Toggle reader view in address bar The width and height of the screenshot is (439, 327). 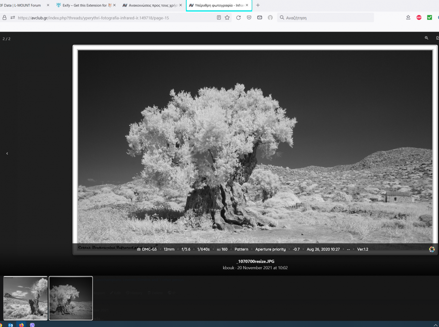pyautogui.click(x=219, y=17)
